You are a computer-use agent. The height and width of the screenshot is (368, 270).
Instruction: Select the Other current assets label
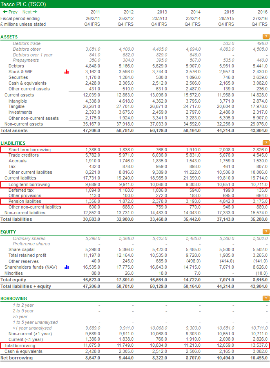point(29,89)
